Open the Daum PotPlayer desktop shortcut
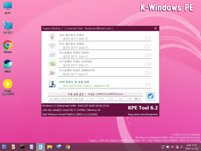 [8, 87]
